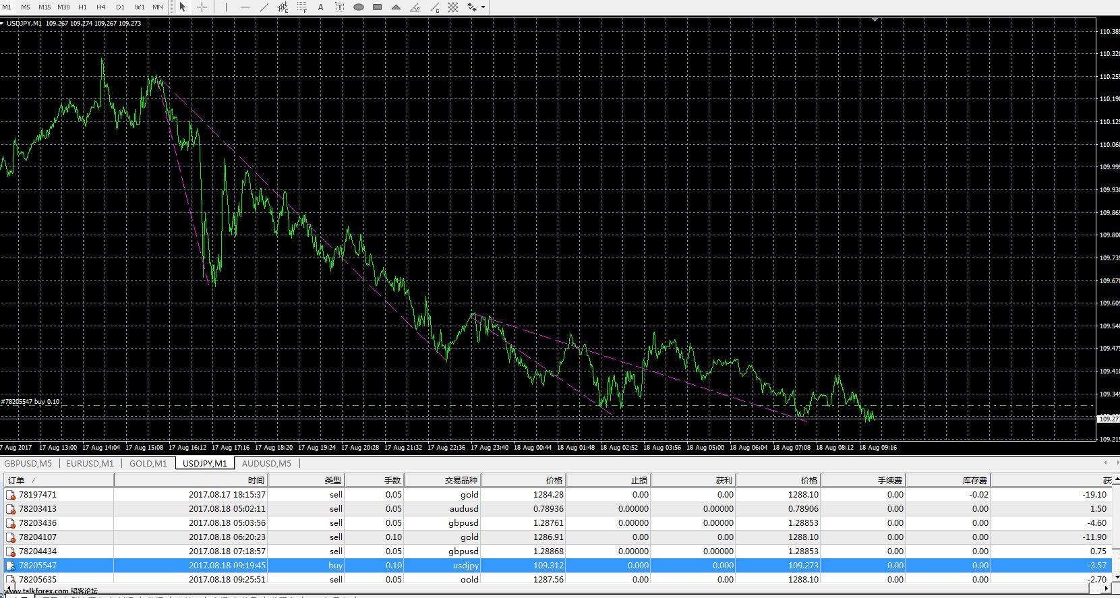Image resolution: width=1120 pixels, height=598 pixels.
Task: Sort orders by 交易品种 column header
Action: pyautogui.click(x=442, y=480)
